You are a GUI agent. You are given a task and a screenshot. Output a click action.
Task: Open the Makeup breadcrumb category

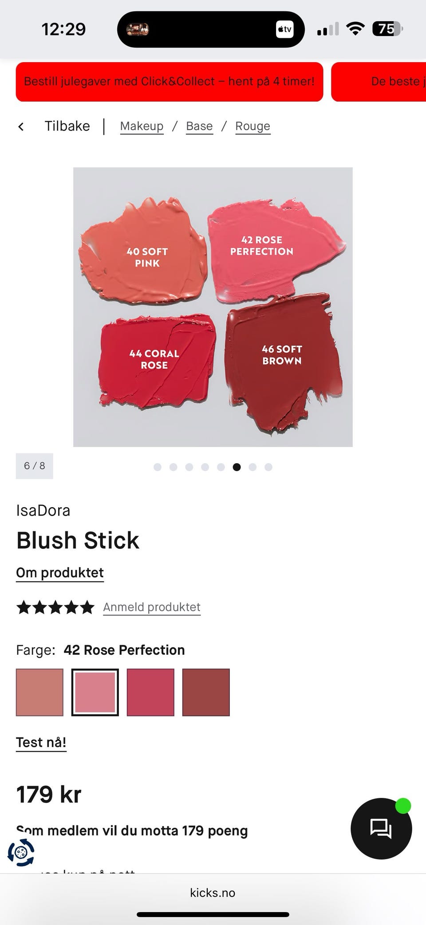(142, 126)
